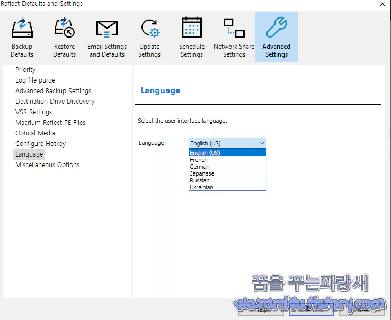Select Language in the left list
The width and height of the screenshot is (391, 320).
pos(29,154)
